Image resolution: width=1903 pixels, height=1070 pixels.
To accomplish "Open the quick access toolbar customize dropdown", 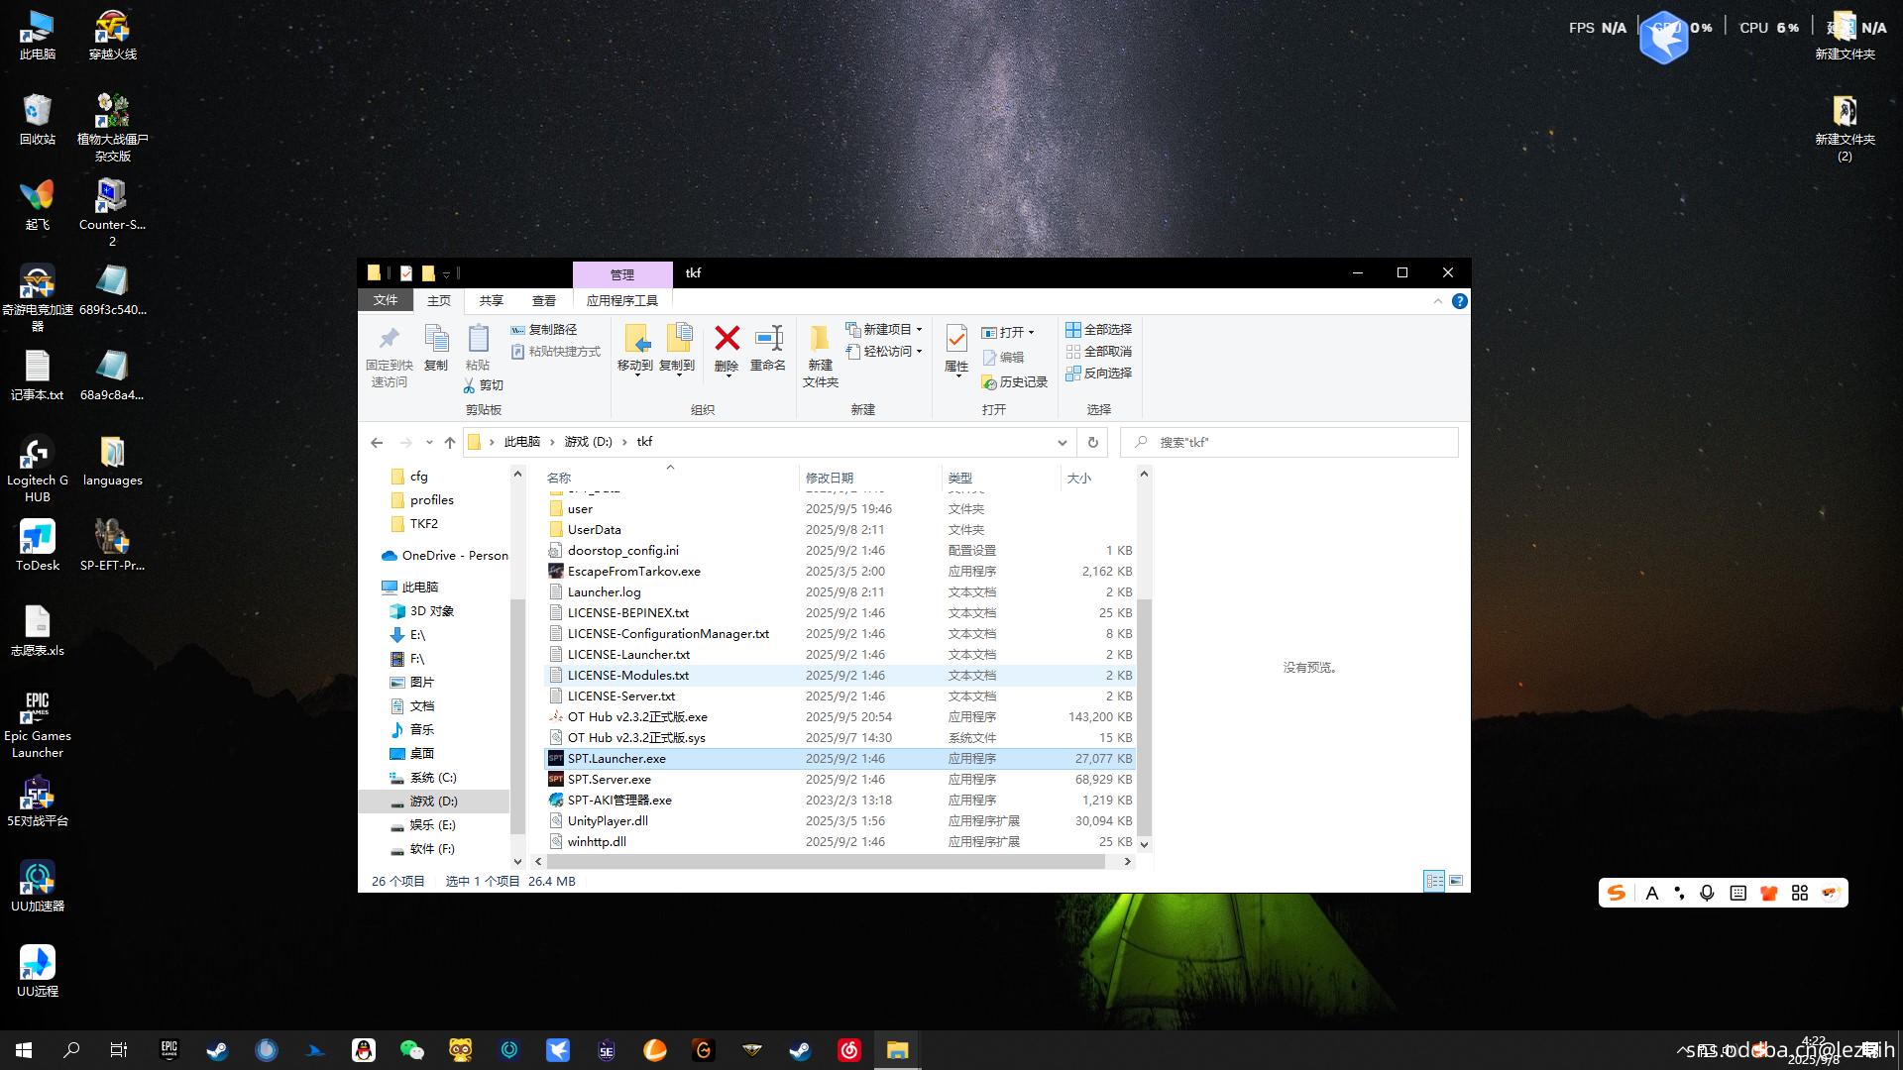I will pyautogui.click(x=446, y=273).
